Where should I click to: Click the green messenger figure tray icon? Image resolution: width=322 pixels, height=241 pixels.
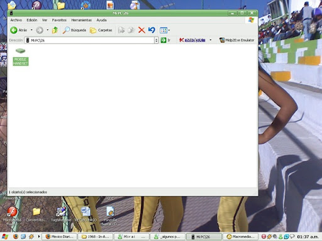[x=280, y=237]
